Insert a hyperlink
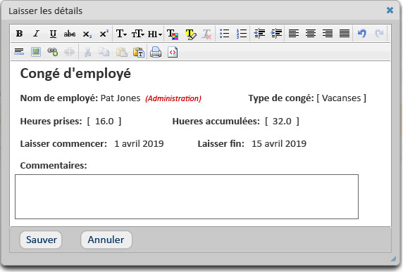The height and width of the screenshot is (274, 403). (x=53, y=52)
